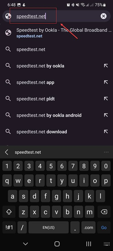Viewport: 113px width, 251px height.
Task: Insert "speedtest.net app" suggestion using its arrow icon
Action: 106,82
